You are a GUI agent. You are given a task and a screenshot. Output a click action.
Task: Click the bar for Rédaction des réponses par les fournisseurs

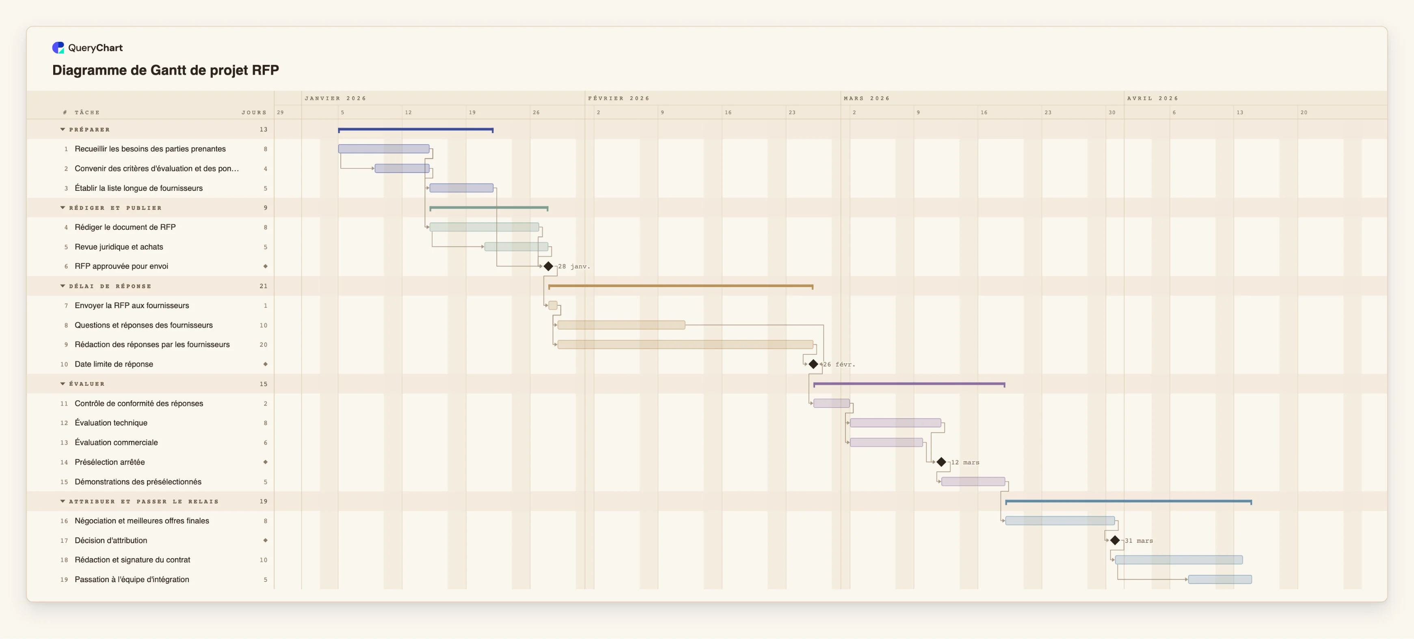point(685,345)
